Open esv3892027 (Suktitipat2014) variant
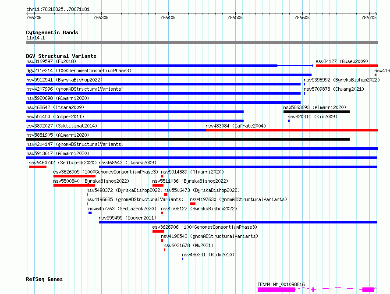 62,126
